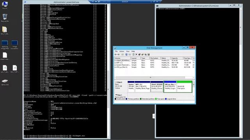Click inside the cmd.exe console prompt area
Screen dimensions: 250x140
(198, 72)
